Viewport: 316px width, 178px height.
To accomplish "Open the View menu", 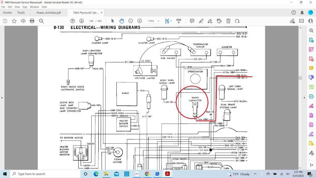I will click(17, 7).
